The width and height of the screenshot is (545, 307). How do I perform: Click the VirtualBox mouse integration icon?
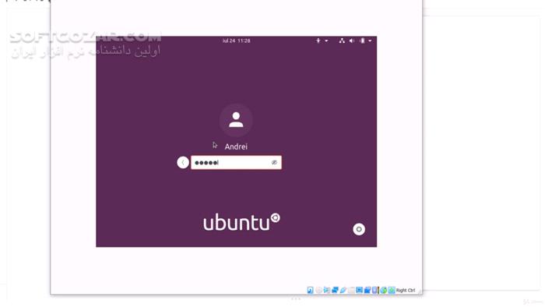click(x=383, y=290)
